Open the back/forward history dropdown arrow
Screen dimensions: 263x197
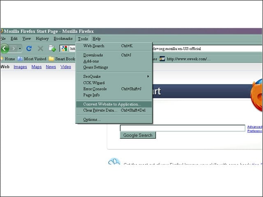point(20,49)
